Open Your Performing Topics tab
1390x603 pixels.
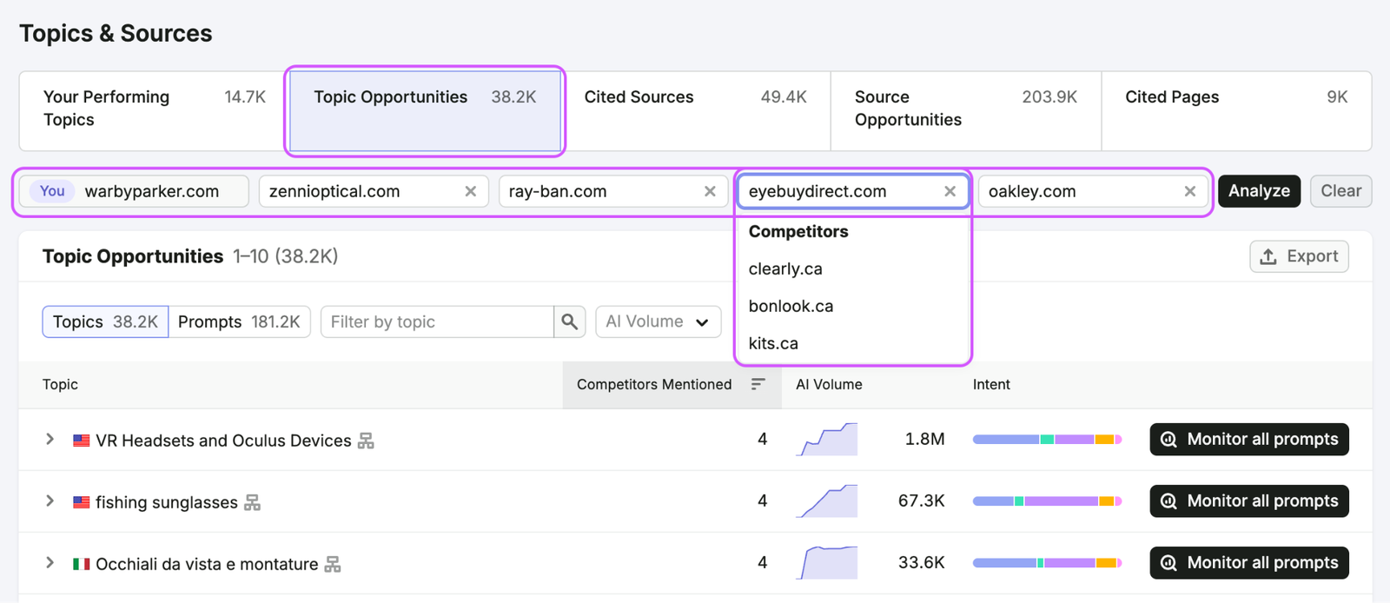[154, 109]
